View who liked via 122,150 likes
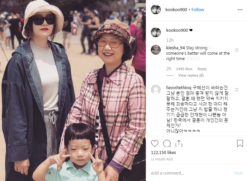 163,152
